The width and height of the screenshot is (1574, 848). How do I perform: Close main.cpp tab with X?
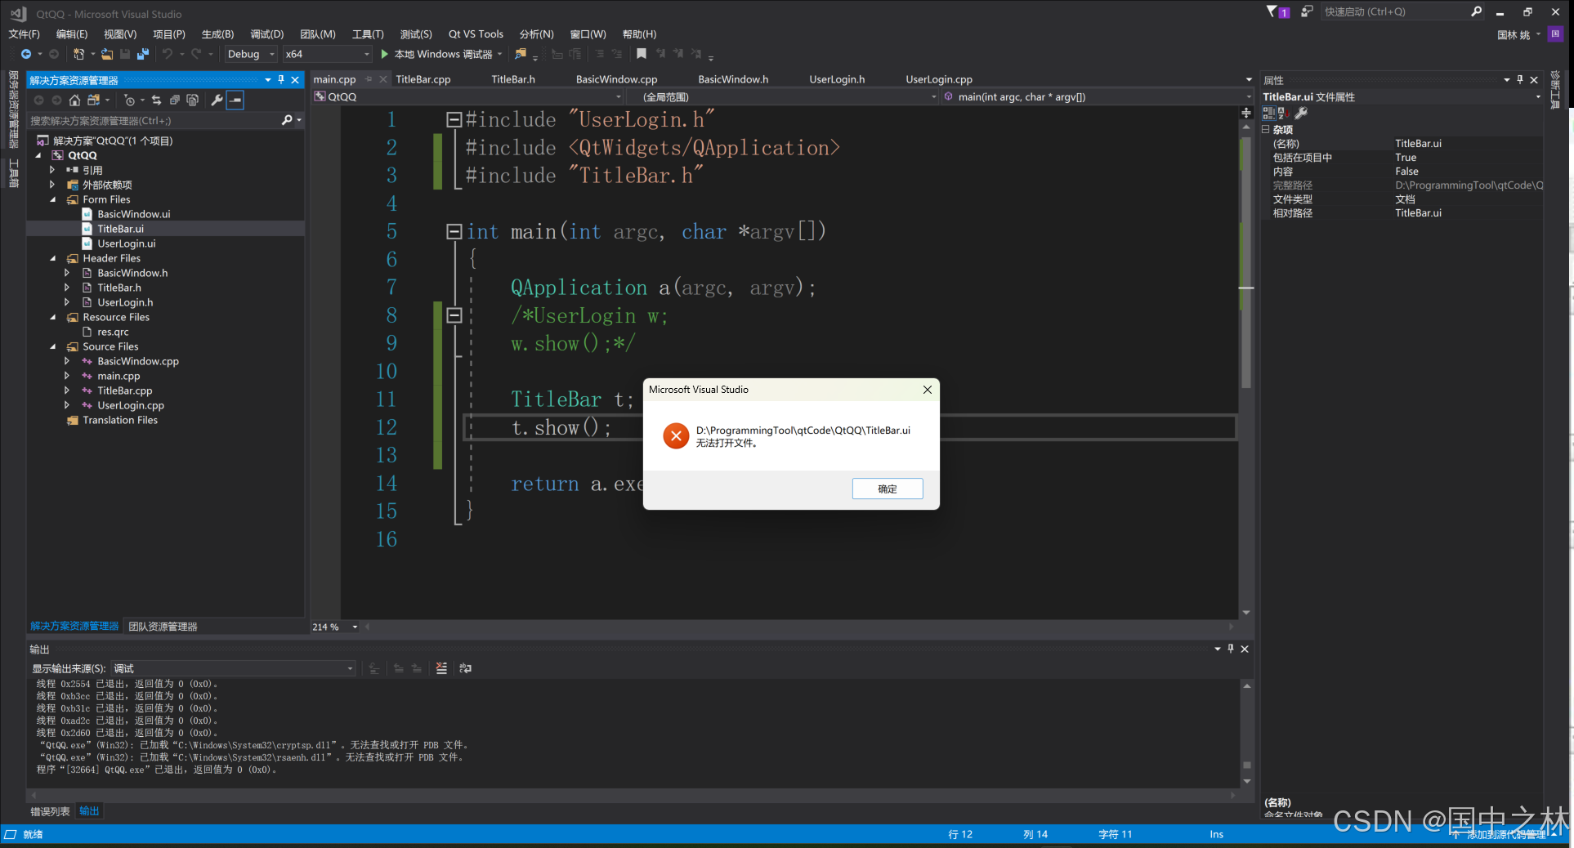(x=383, y=79)
